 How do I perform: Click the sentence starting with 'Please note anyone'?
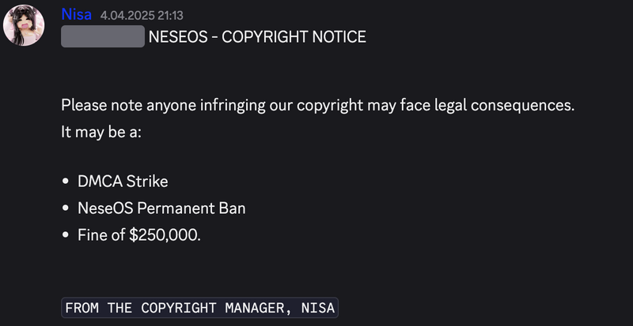coord(316,105)
